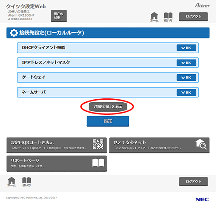216x205 pixels.
Task: Go home via the footer ホーム icon
Action: click(x=12, y=182)
